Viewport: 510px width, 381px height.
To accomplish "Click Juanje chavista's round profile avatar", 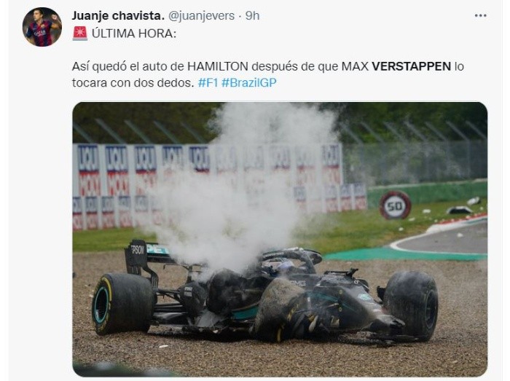I will pos(42,27).
